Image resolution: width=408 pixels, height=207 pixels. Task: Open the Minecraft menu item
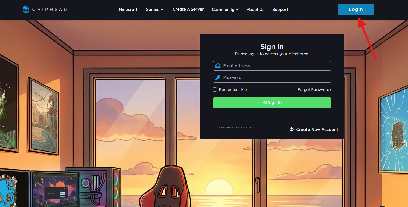point(128,10)
